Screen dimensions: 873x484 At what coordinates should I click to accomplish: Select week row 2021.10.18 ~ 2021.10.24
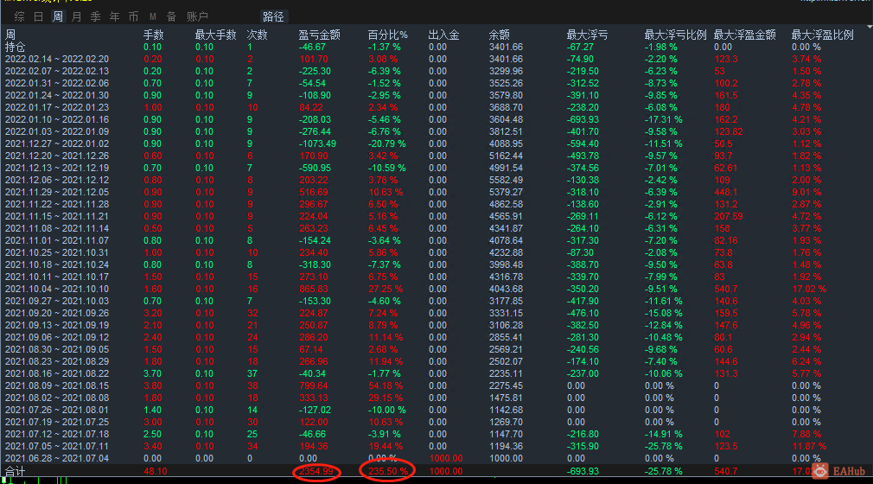coord(436,264)
